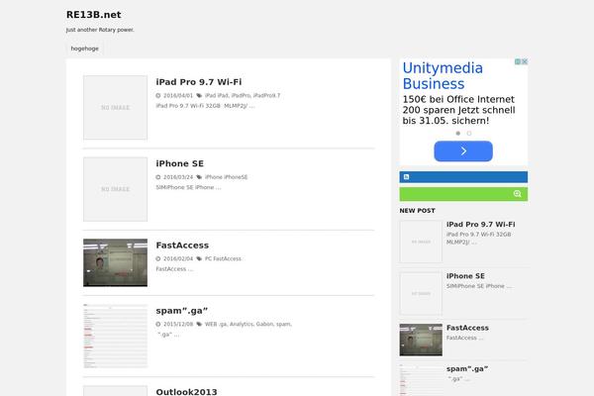Click sidebar spam".ga" screenshot thumbnail
594x396 pixels.
(421, 380)
